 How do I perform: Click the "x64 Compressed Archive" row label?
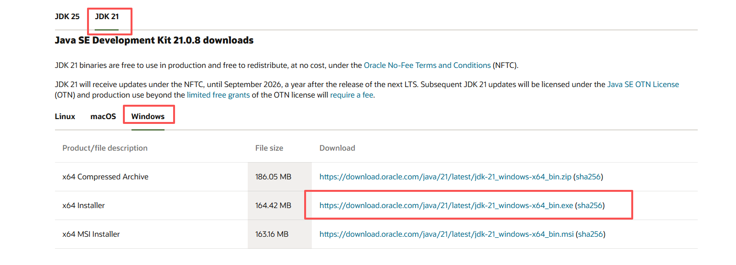click(x=105, y=177)
